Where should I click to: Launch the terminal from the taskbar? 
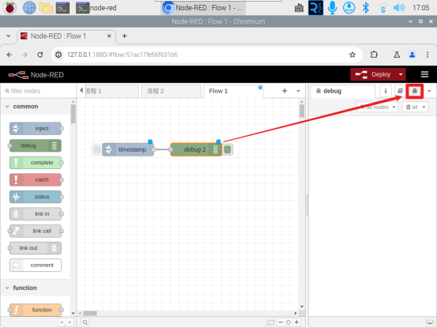[62, 8]
